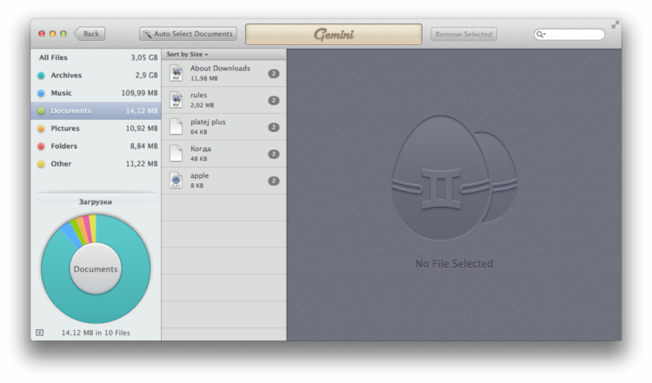Click the 3,05 GB total size value

pos(144,57)
